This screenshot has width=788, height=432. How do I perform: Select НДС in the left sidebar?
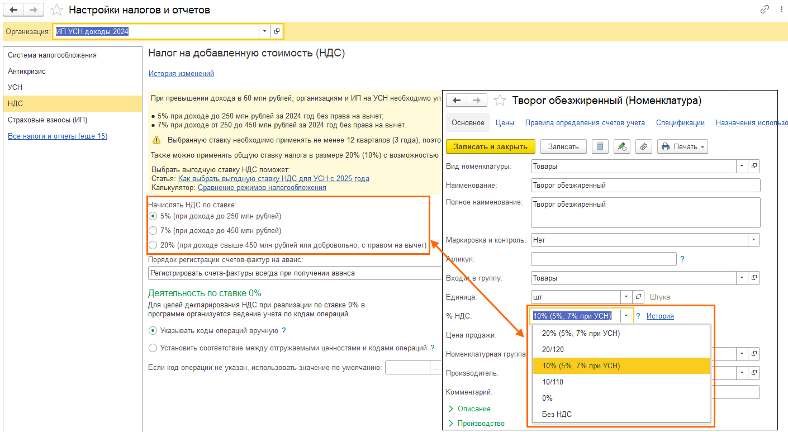(16, 103)
